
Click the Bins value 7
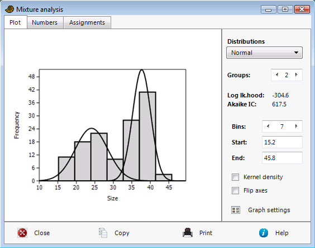[x=282, y=127]
